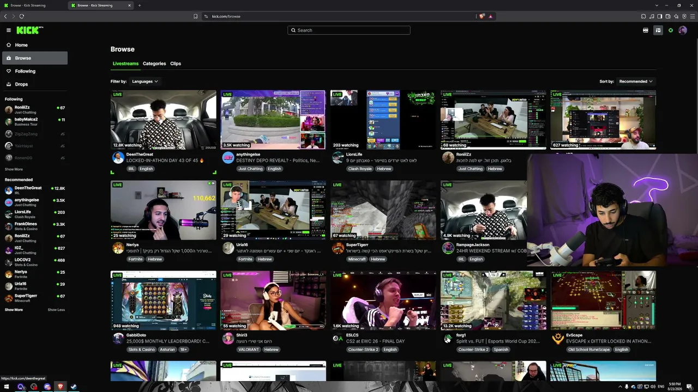Open the 'LOCKED-IN-ATHON DAY 43 OF 45' title
The width and height of the screenshot is (698, 392).
tap(165, 161)
